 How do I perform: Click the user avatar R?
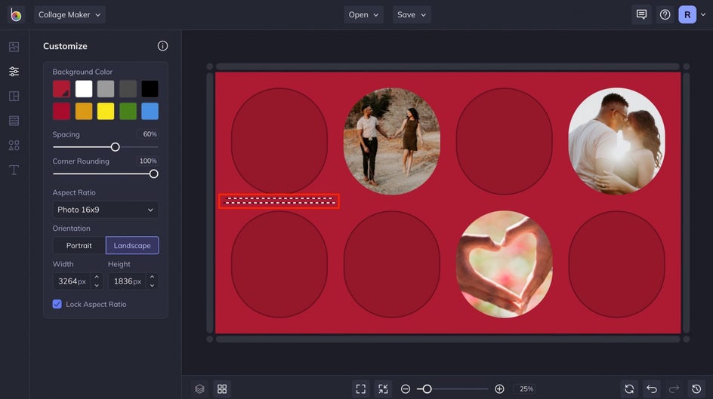687,14
